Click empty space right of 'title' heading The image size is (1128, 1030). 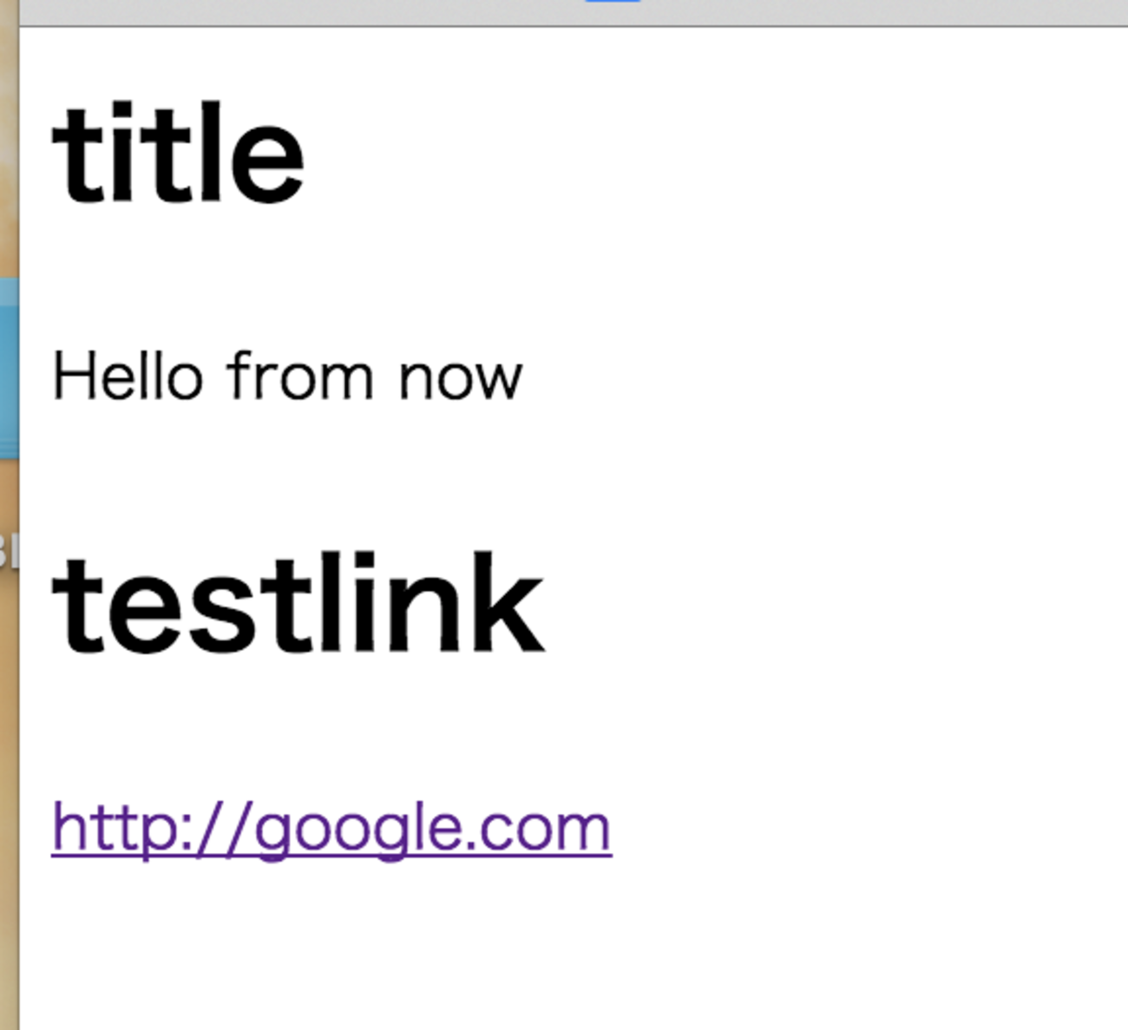pos(694,156)
